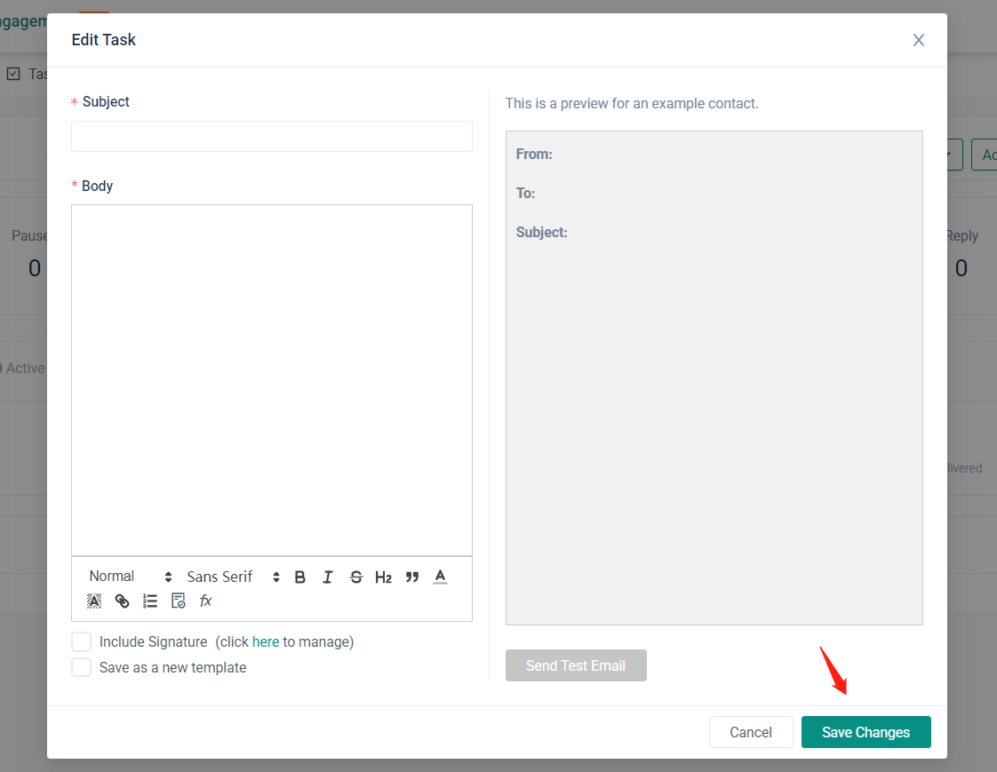This screenshot has height=772, width=997.
Task: Enable the Include Signature checkbox
Action: (x=82, y=641)
